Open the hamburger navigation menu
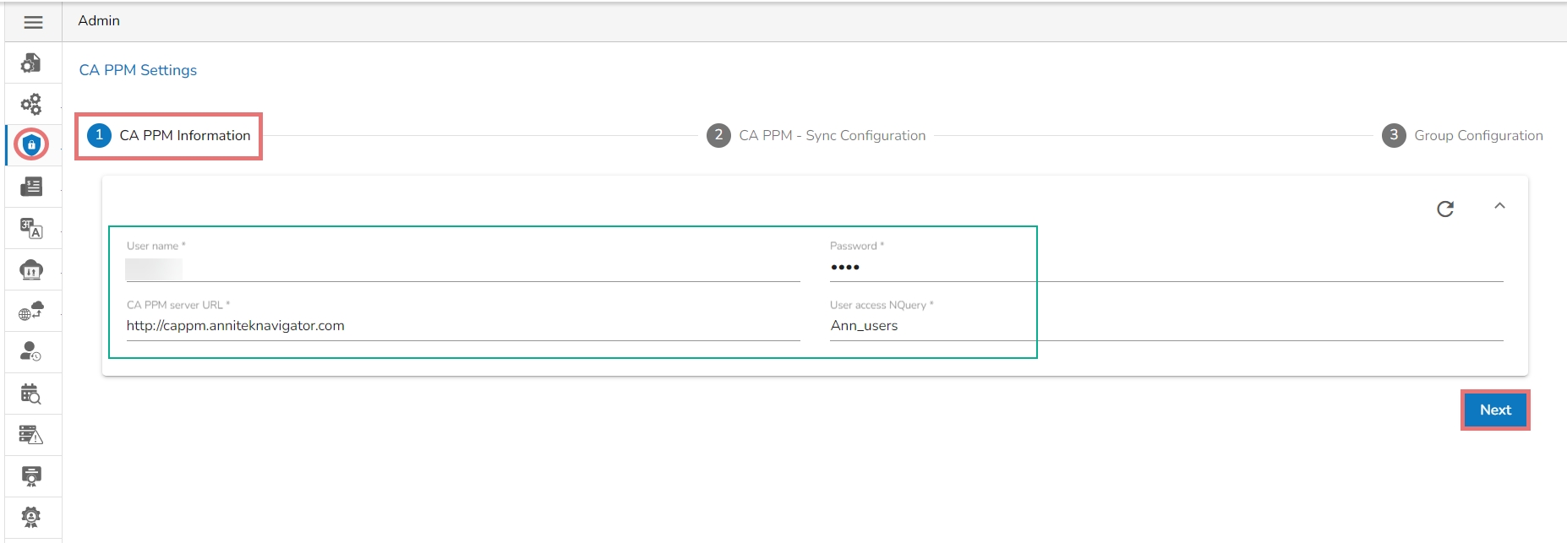 tap(33, 22)
